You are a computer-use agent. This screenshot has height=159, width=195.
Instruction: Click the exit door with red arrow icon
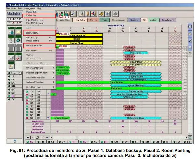pos(94,14)
